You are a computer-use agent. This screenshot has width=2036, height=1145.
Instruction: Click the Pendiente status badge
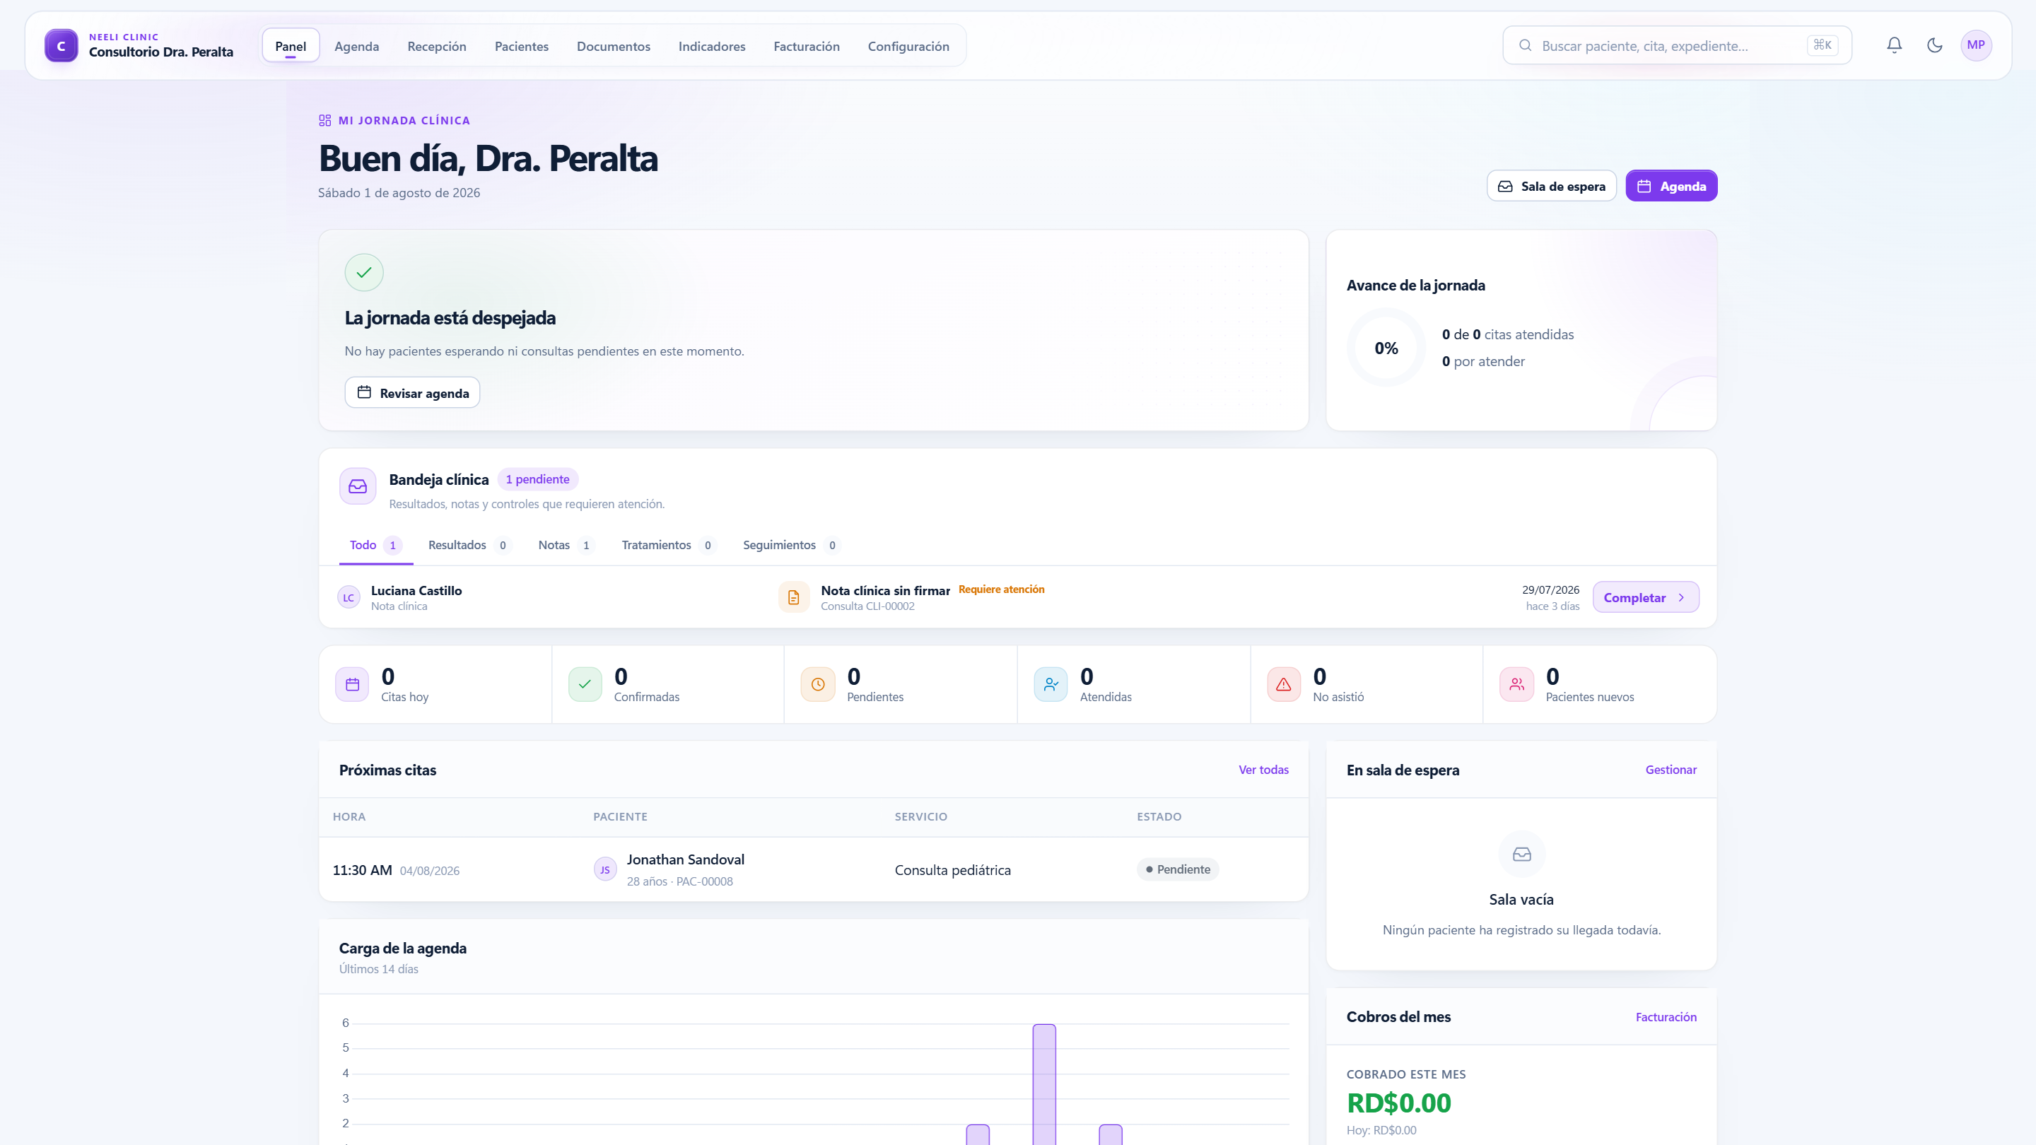point(1178,869)
